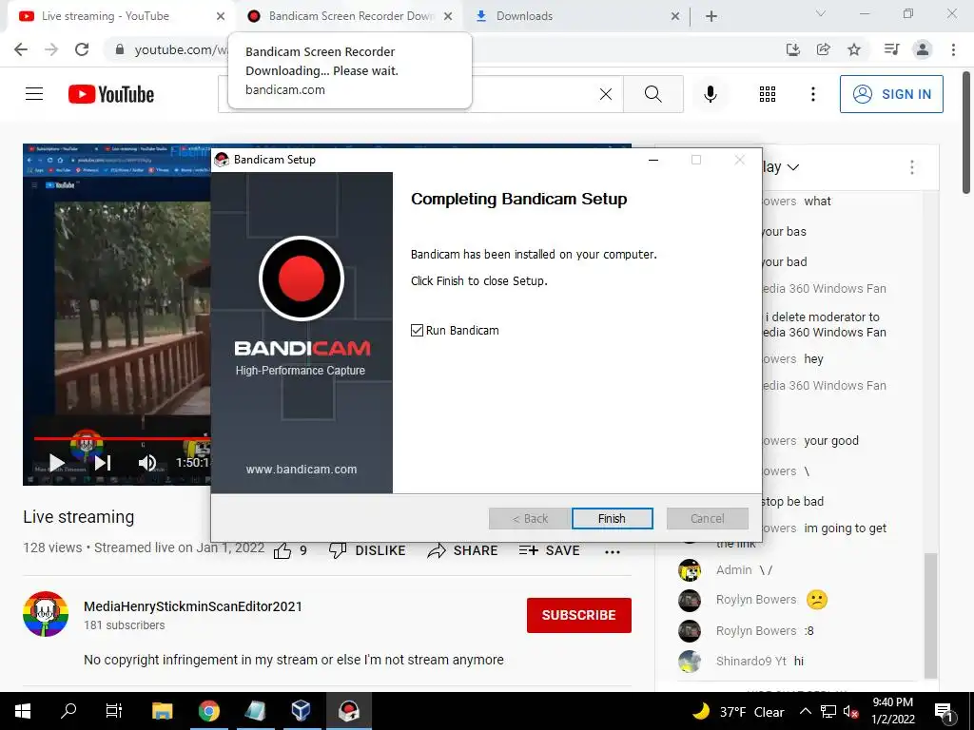Click the SUBSCRIBE button
The height and width of the screenshot is (730, 974).
click(579, 615)
